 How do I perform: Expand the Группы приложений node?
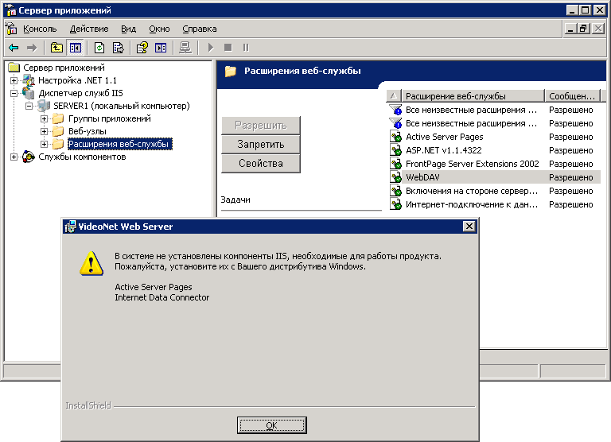coord(44,118)
